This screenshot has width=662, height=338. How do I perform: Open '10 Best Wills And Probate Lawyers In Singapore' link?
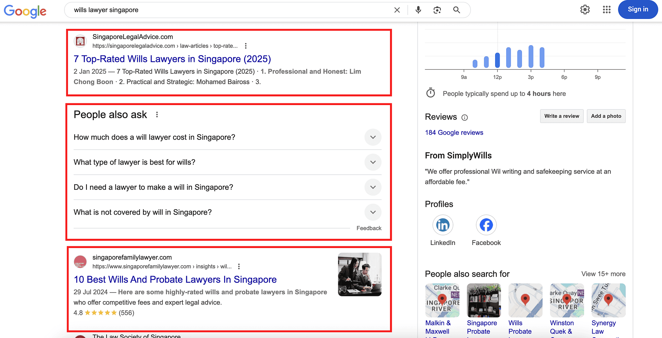tap(175, 279)
